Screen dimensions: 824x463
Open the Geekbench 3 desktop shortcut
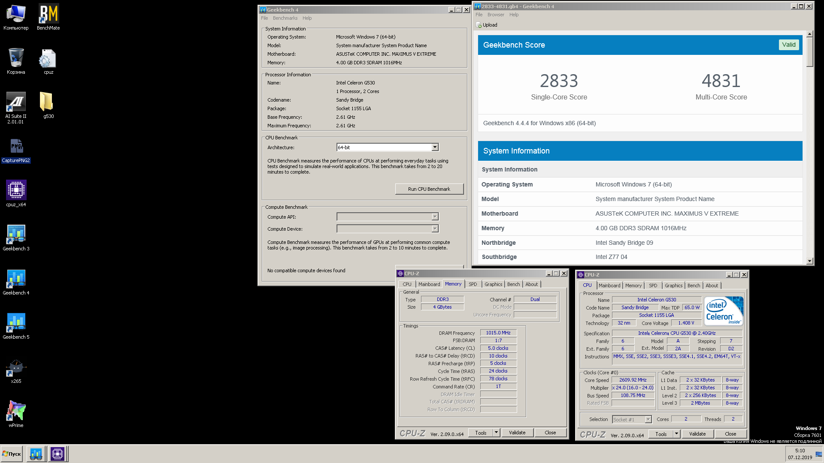pos(16,238)
